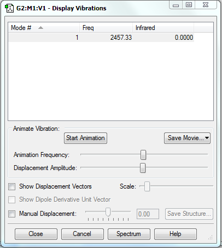The image size is (222, 248).
Task: Click the GaussView window icon in title bar
Action: point(9,8)
